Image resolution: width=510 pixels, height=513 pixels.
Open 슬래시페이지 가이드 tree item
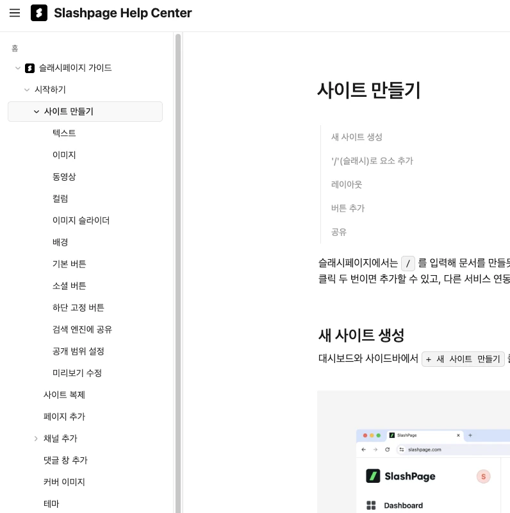point(75,68)
